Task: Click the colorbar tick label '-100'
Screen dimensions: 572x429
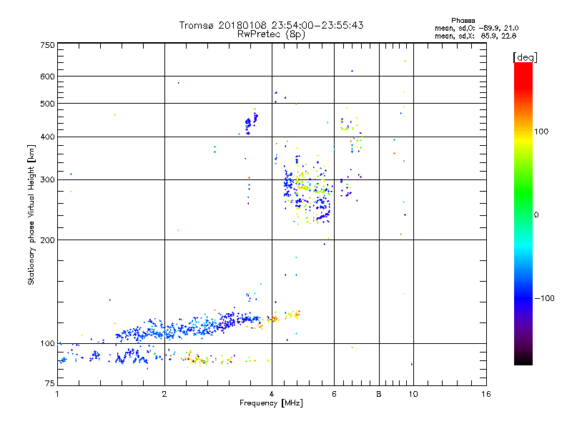Action: [544, 298]
